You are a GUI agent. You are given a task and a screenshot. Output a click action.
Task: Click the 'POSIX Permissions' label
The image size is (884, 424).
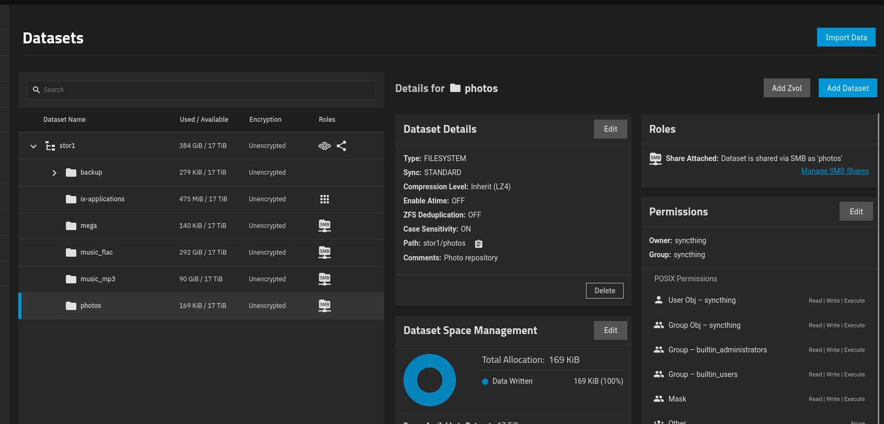click(x=685, y=279)
